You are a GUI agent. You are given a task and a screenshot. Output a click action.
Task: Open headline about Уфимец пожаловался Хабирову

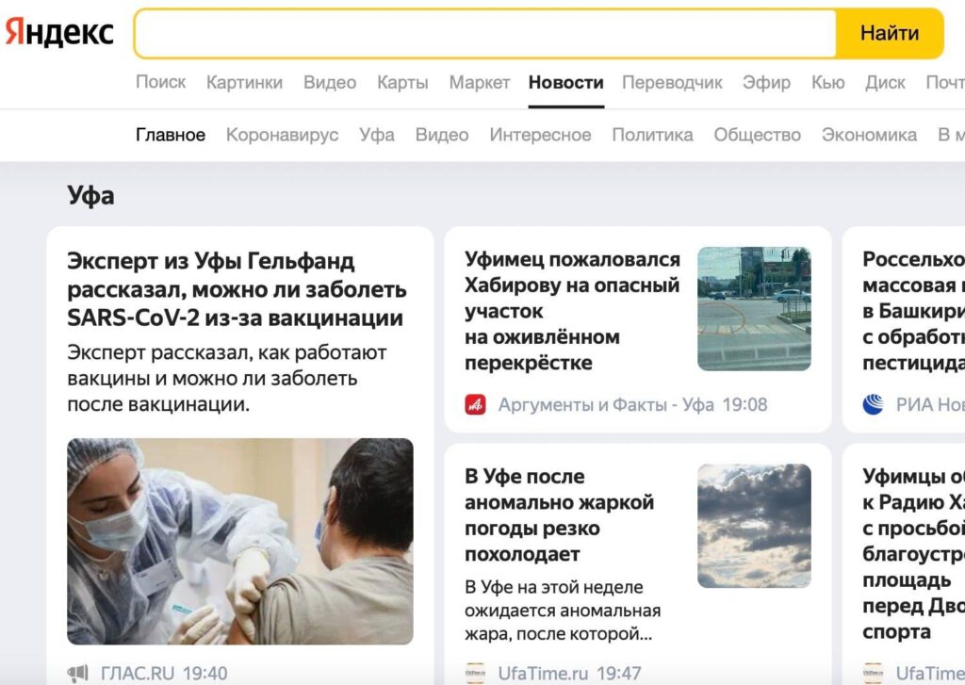(572, 311)
